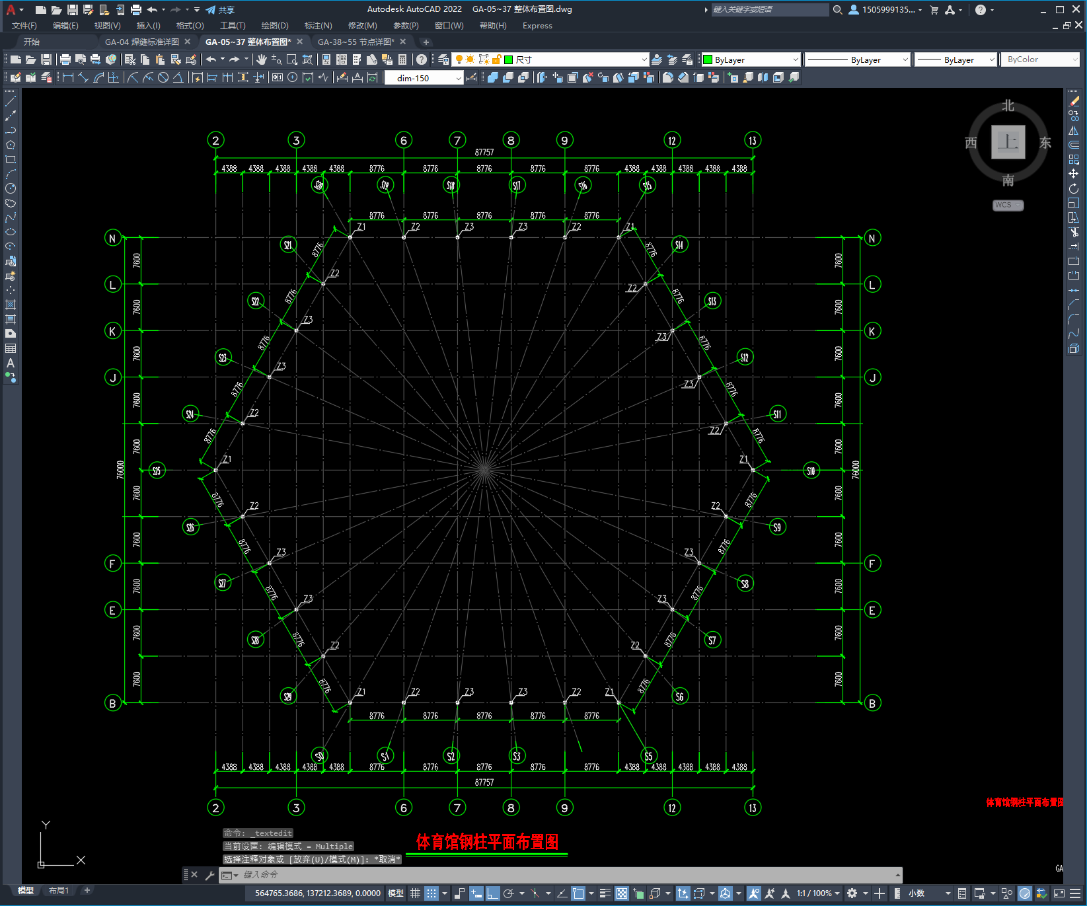This screenshot has width=1087, height=906.
Task: Open the 1:1 / 100% annotation scale dropdown
Action: coord(818,893)
